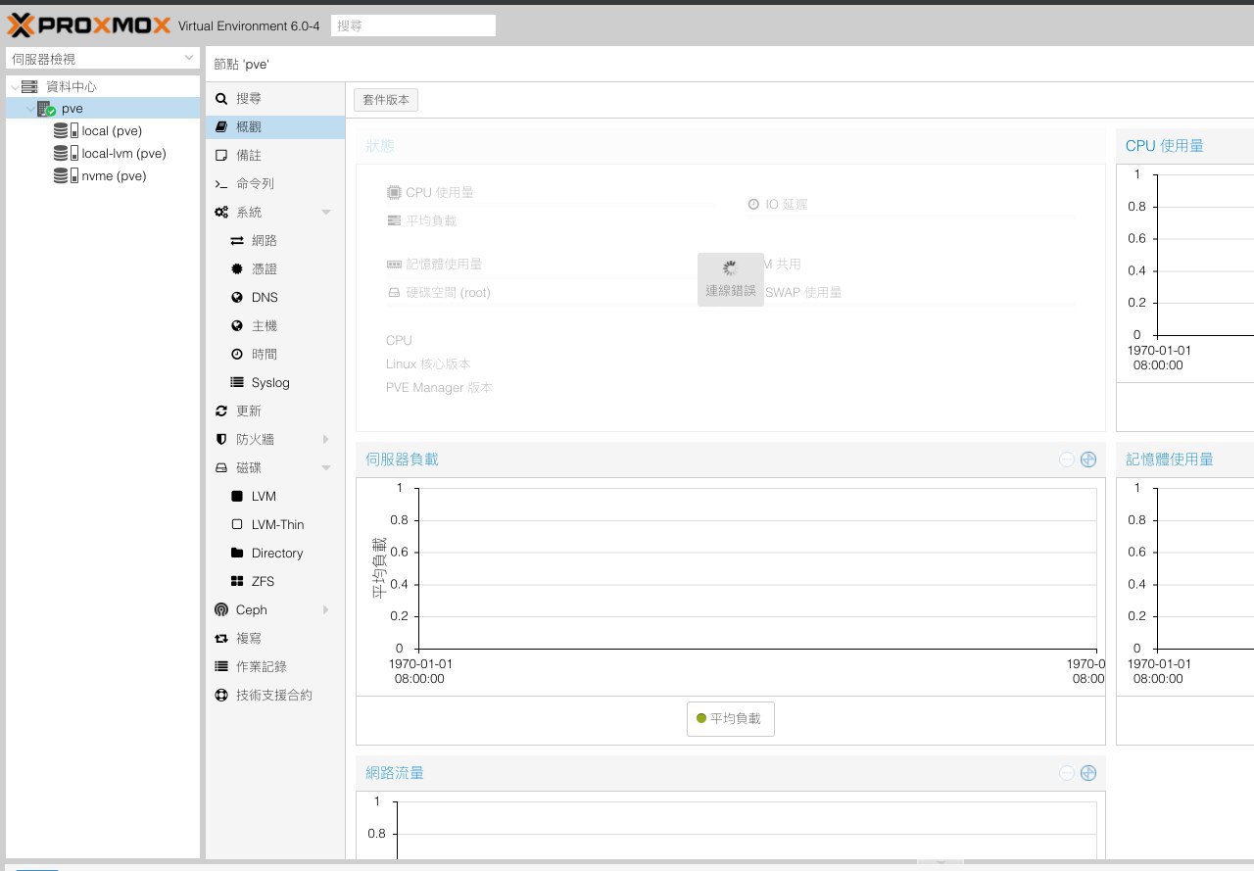Open the 備註 notes page
Screen dimensions: 1254x871
(275, 156)
